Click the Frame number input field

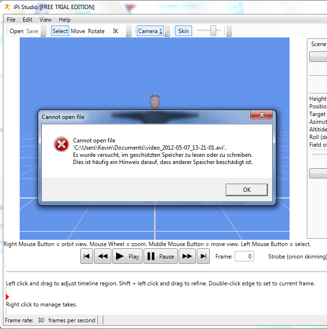pos(244,256)
